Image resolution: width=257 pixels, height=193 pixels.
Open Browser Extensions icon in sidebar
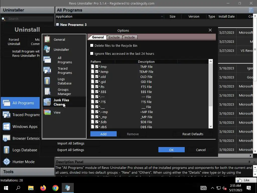click(x=7, y=138)
